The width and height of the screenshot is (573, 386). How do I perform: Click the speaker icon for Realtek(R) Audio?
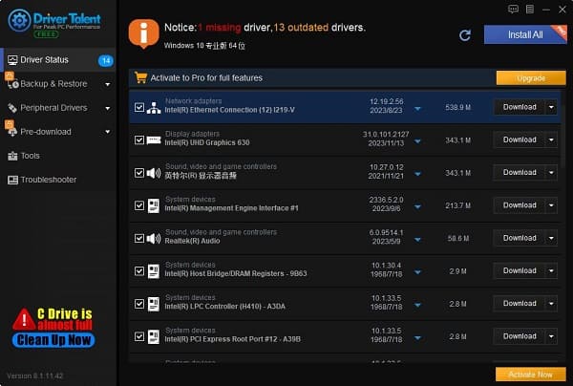pyautogui.click(x=154, y=239)
